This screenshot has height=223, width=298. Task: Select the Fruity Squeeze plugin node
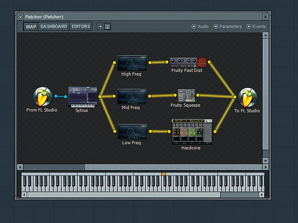pos(186,95)
